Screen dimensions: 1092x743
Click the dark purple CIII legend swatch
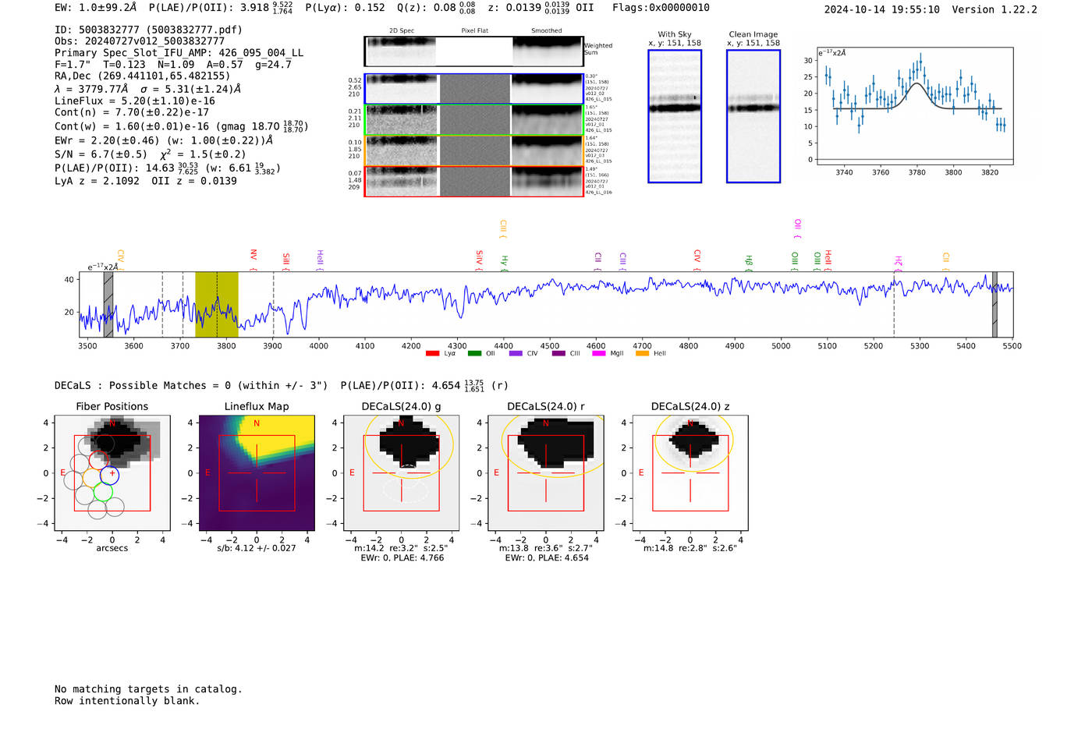(558, 353)
